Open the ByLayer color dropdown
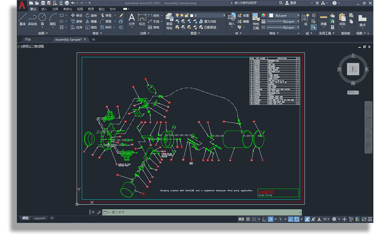 (x=298, y=15)
